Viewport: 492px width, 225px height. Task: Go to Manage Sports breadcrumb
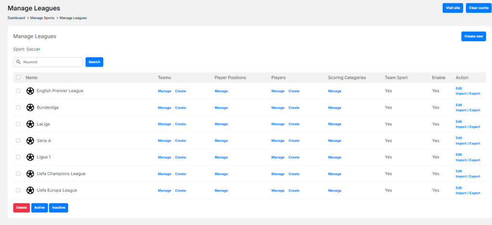pos(42,18)
